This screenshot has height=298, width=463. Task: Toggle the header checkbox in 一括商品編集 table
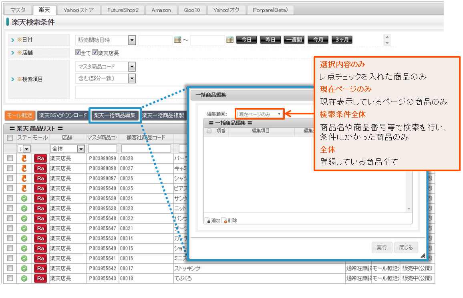point(209,131)
